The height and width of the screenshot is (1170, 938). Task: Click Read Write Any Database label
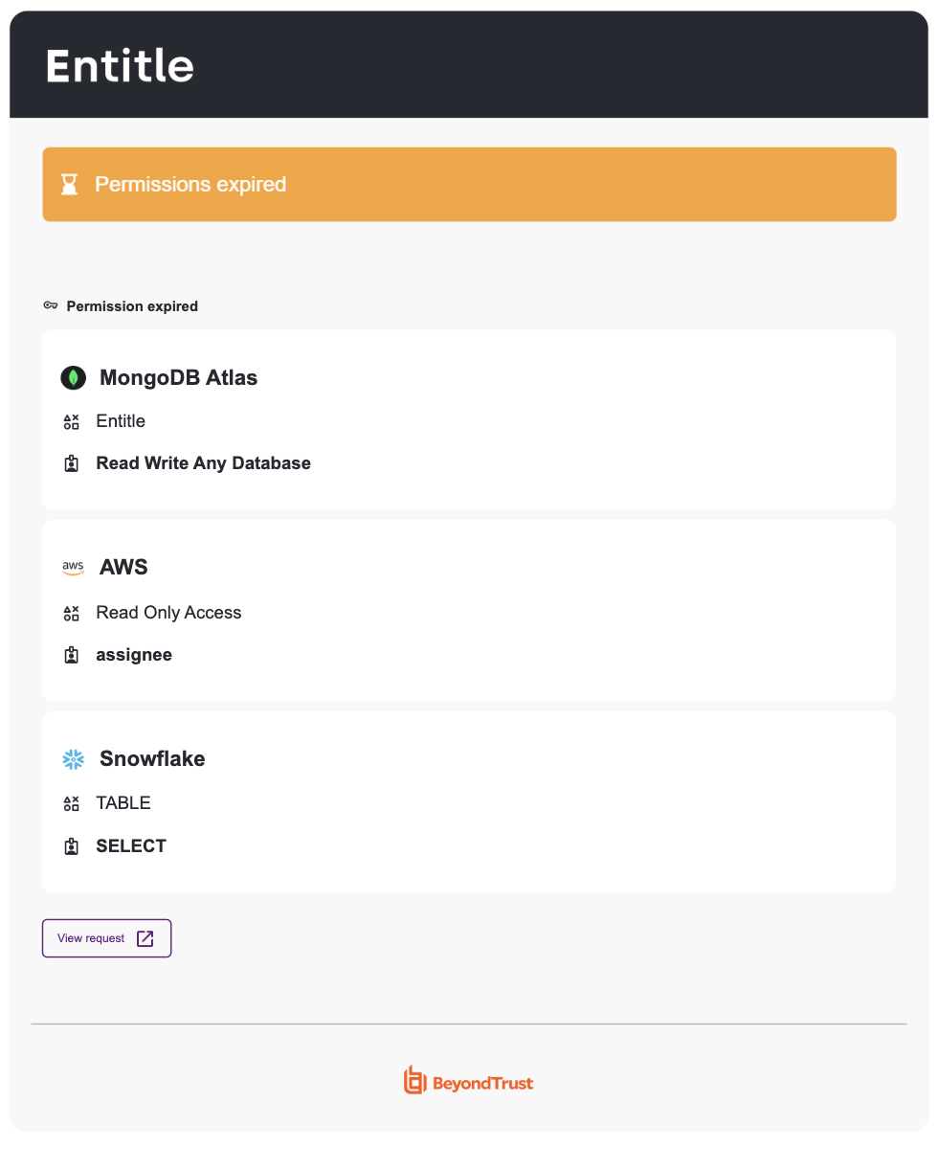203,463
